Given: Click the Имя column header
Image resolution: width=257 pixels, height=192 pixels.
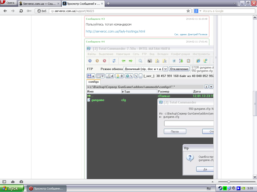Looking at the screenshot, I should click(104, 91).
